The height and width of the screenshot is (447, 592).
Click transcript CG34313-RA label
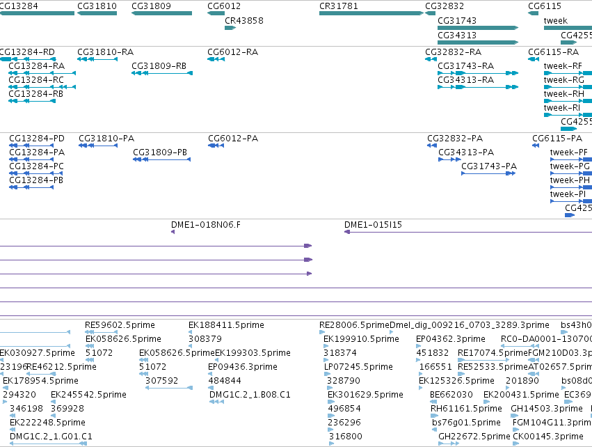coord(465,80)
